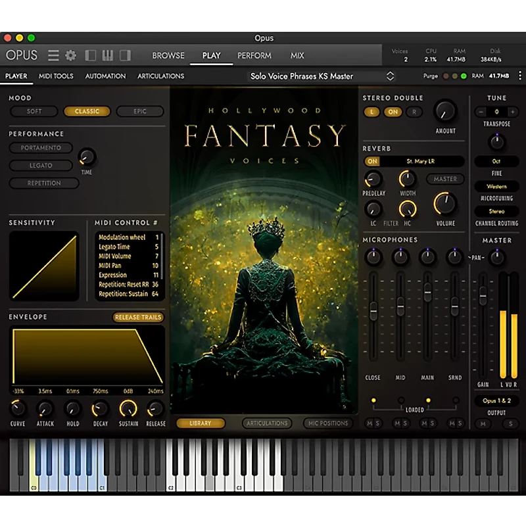The height and width of the screenshot is (526, 526).
Task: Select the keyboard layout view icon
Action: coord(107,55)
